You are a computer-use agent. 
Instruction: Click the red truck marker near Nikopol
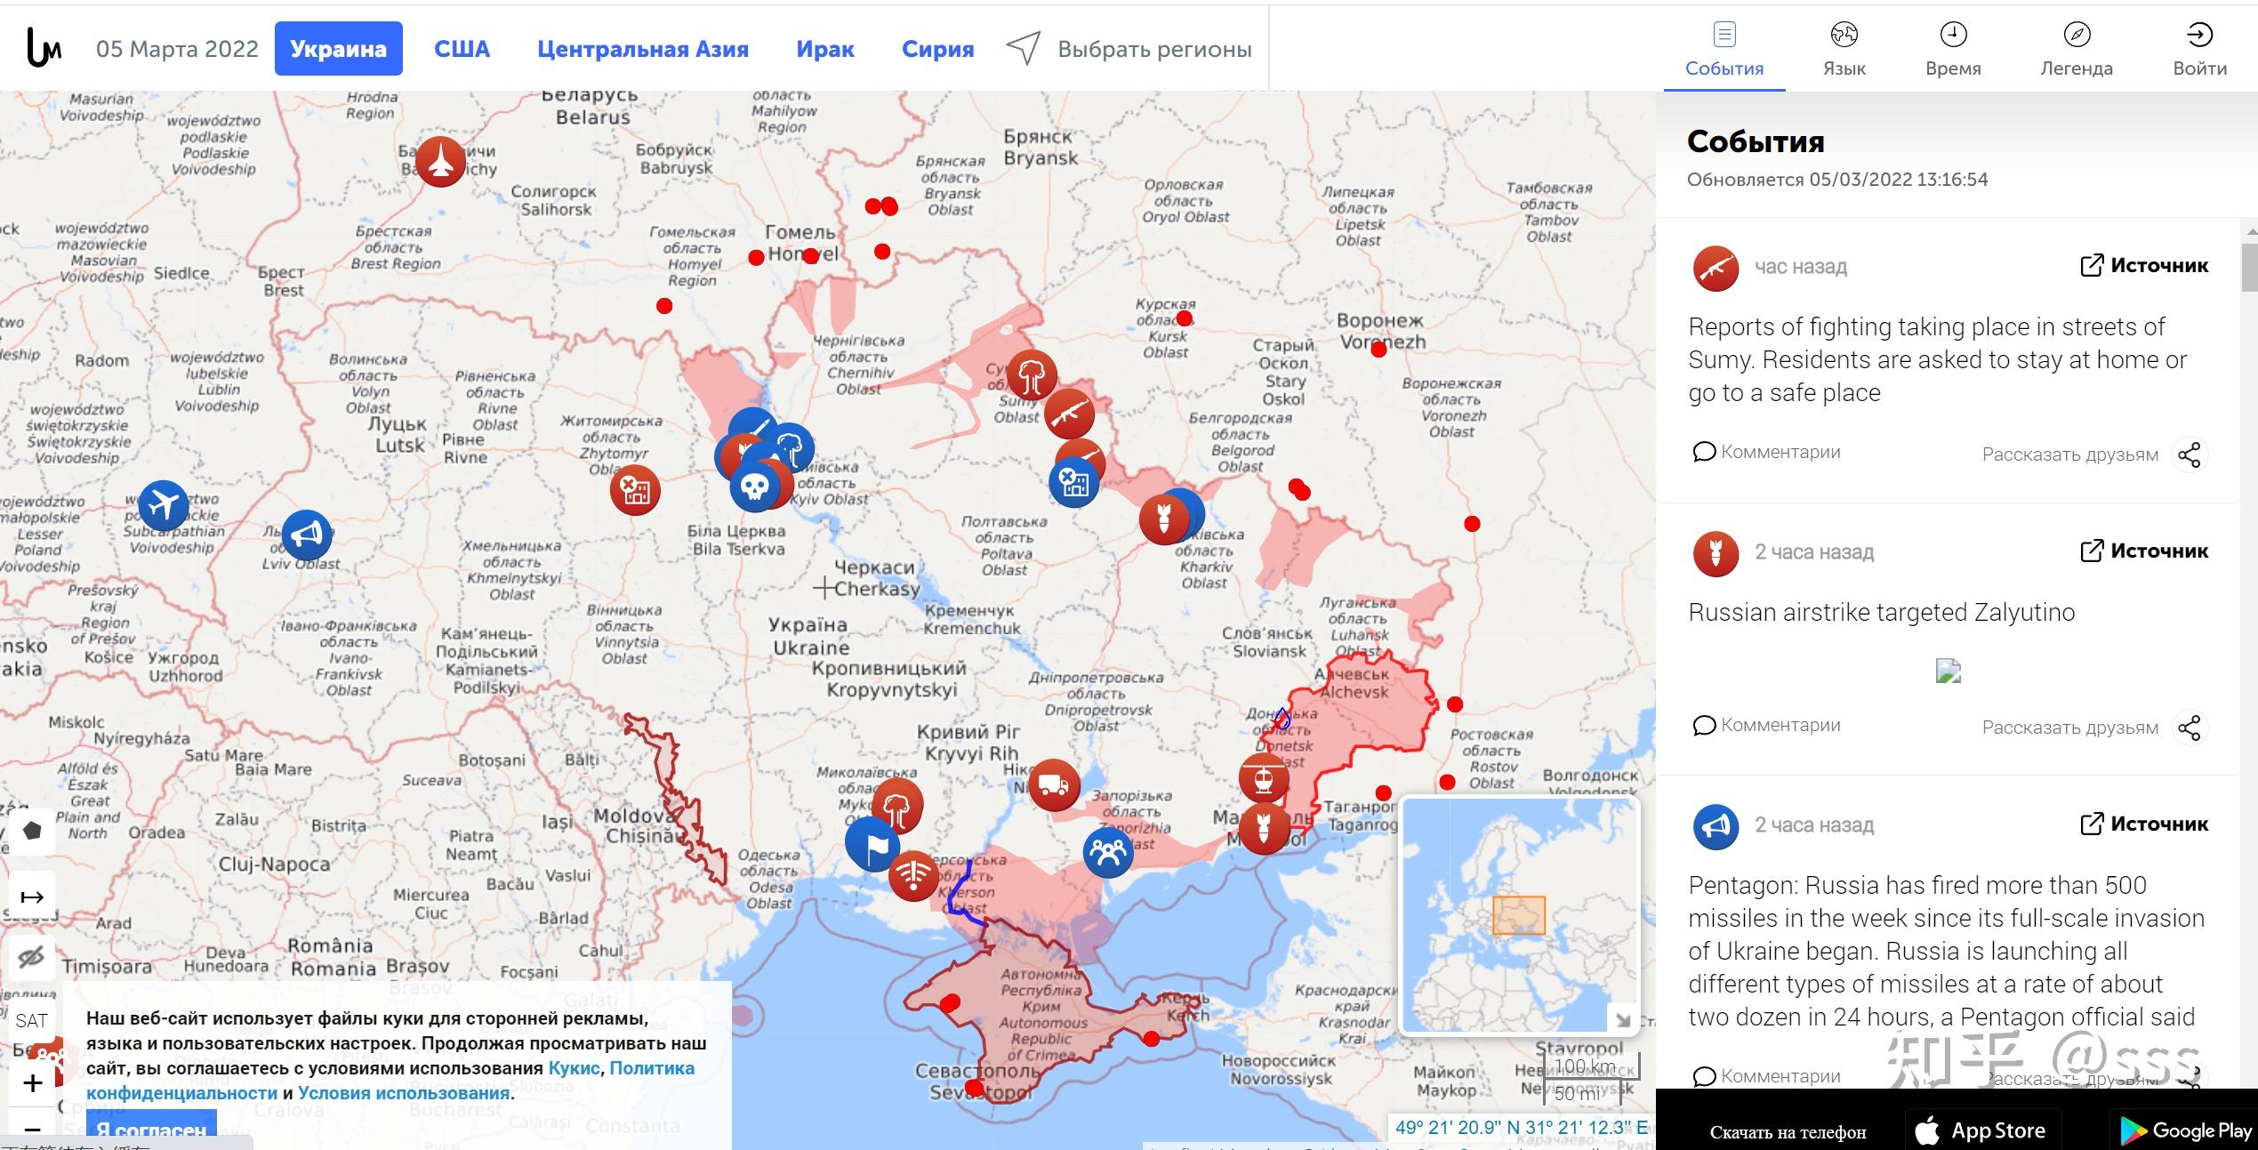1054,785
